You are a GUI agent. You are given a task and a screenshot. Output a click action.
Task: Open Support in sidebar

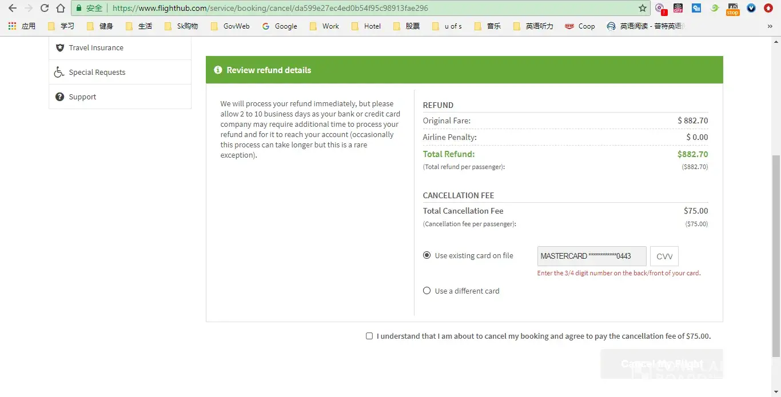(x=120, y=97)
